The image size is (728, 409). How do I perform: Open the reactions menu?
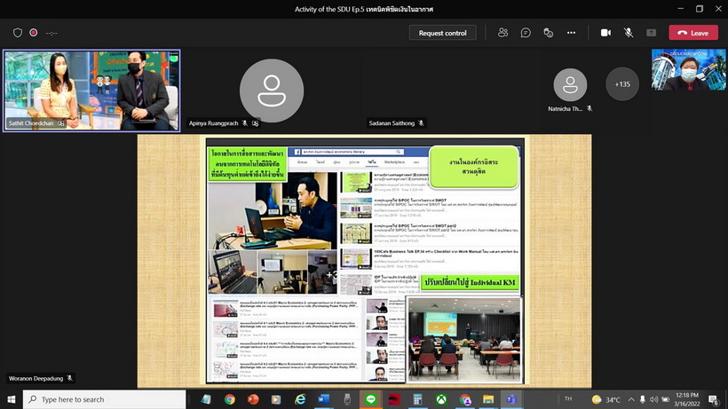click(549, 33)
